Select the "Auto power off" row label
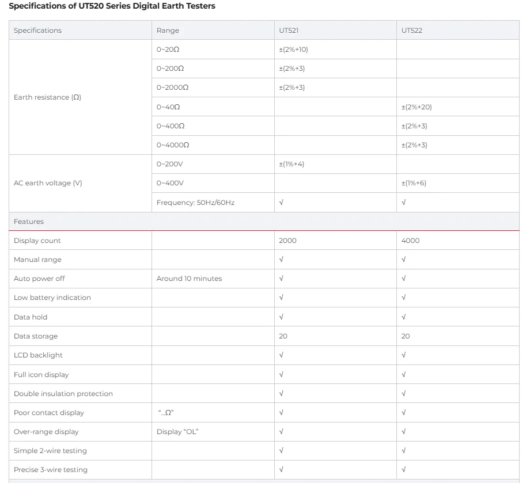The height and width of the screenshot is (483, 530). (39, 279)
